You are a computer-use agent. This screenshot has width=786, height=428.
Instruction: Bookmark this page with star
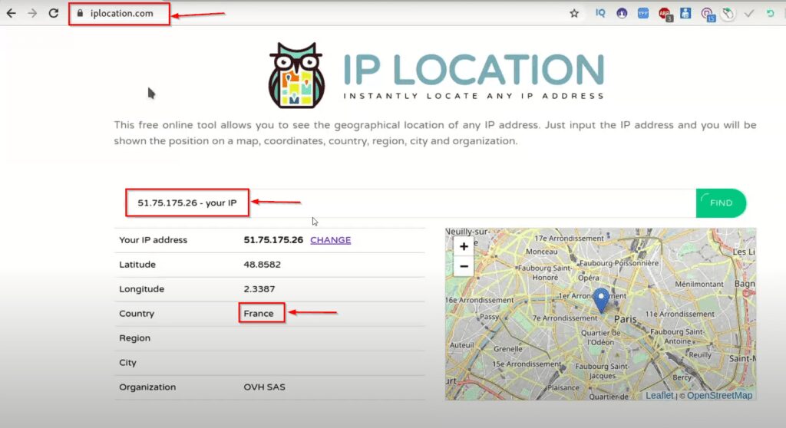pyautogui.click(x=574, y=14)
